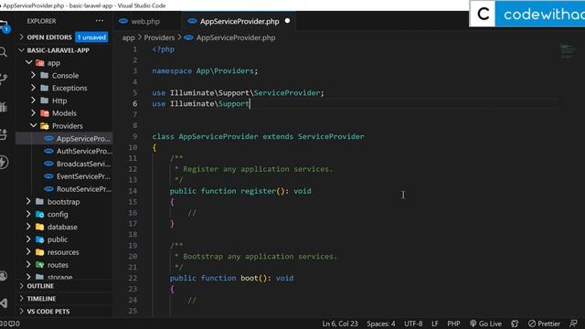Viewport: 585px width, 329px height.
Task: Expand the Outline section
Action: (x=21, y=286)
